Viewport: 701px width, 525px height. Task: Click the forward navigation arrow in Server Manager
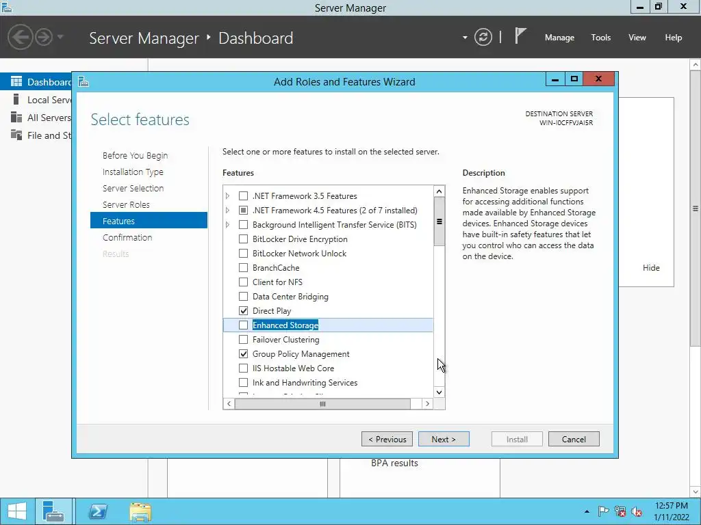point(44,37)
